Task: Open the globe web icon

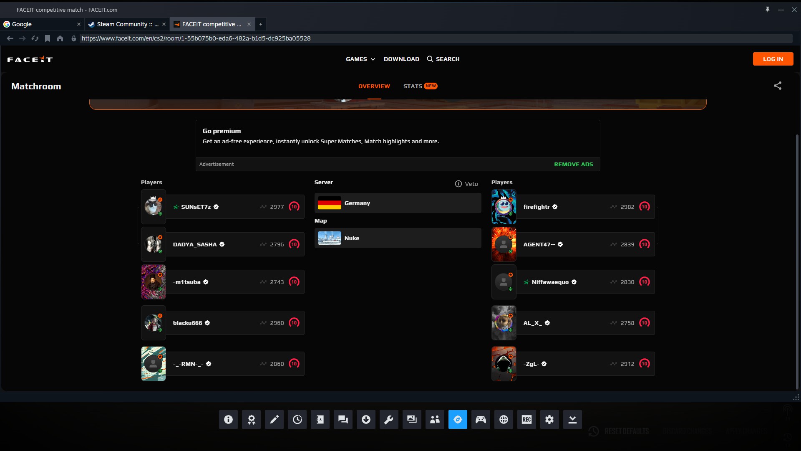Action: [504, 419]
